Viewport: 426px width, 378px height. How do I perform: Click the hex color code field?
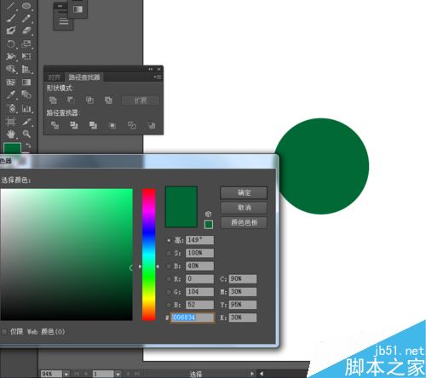coord(193,318)
